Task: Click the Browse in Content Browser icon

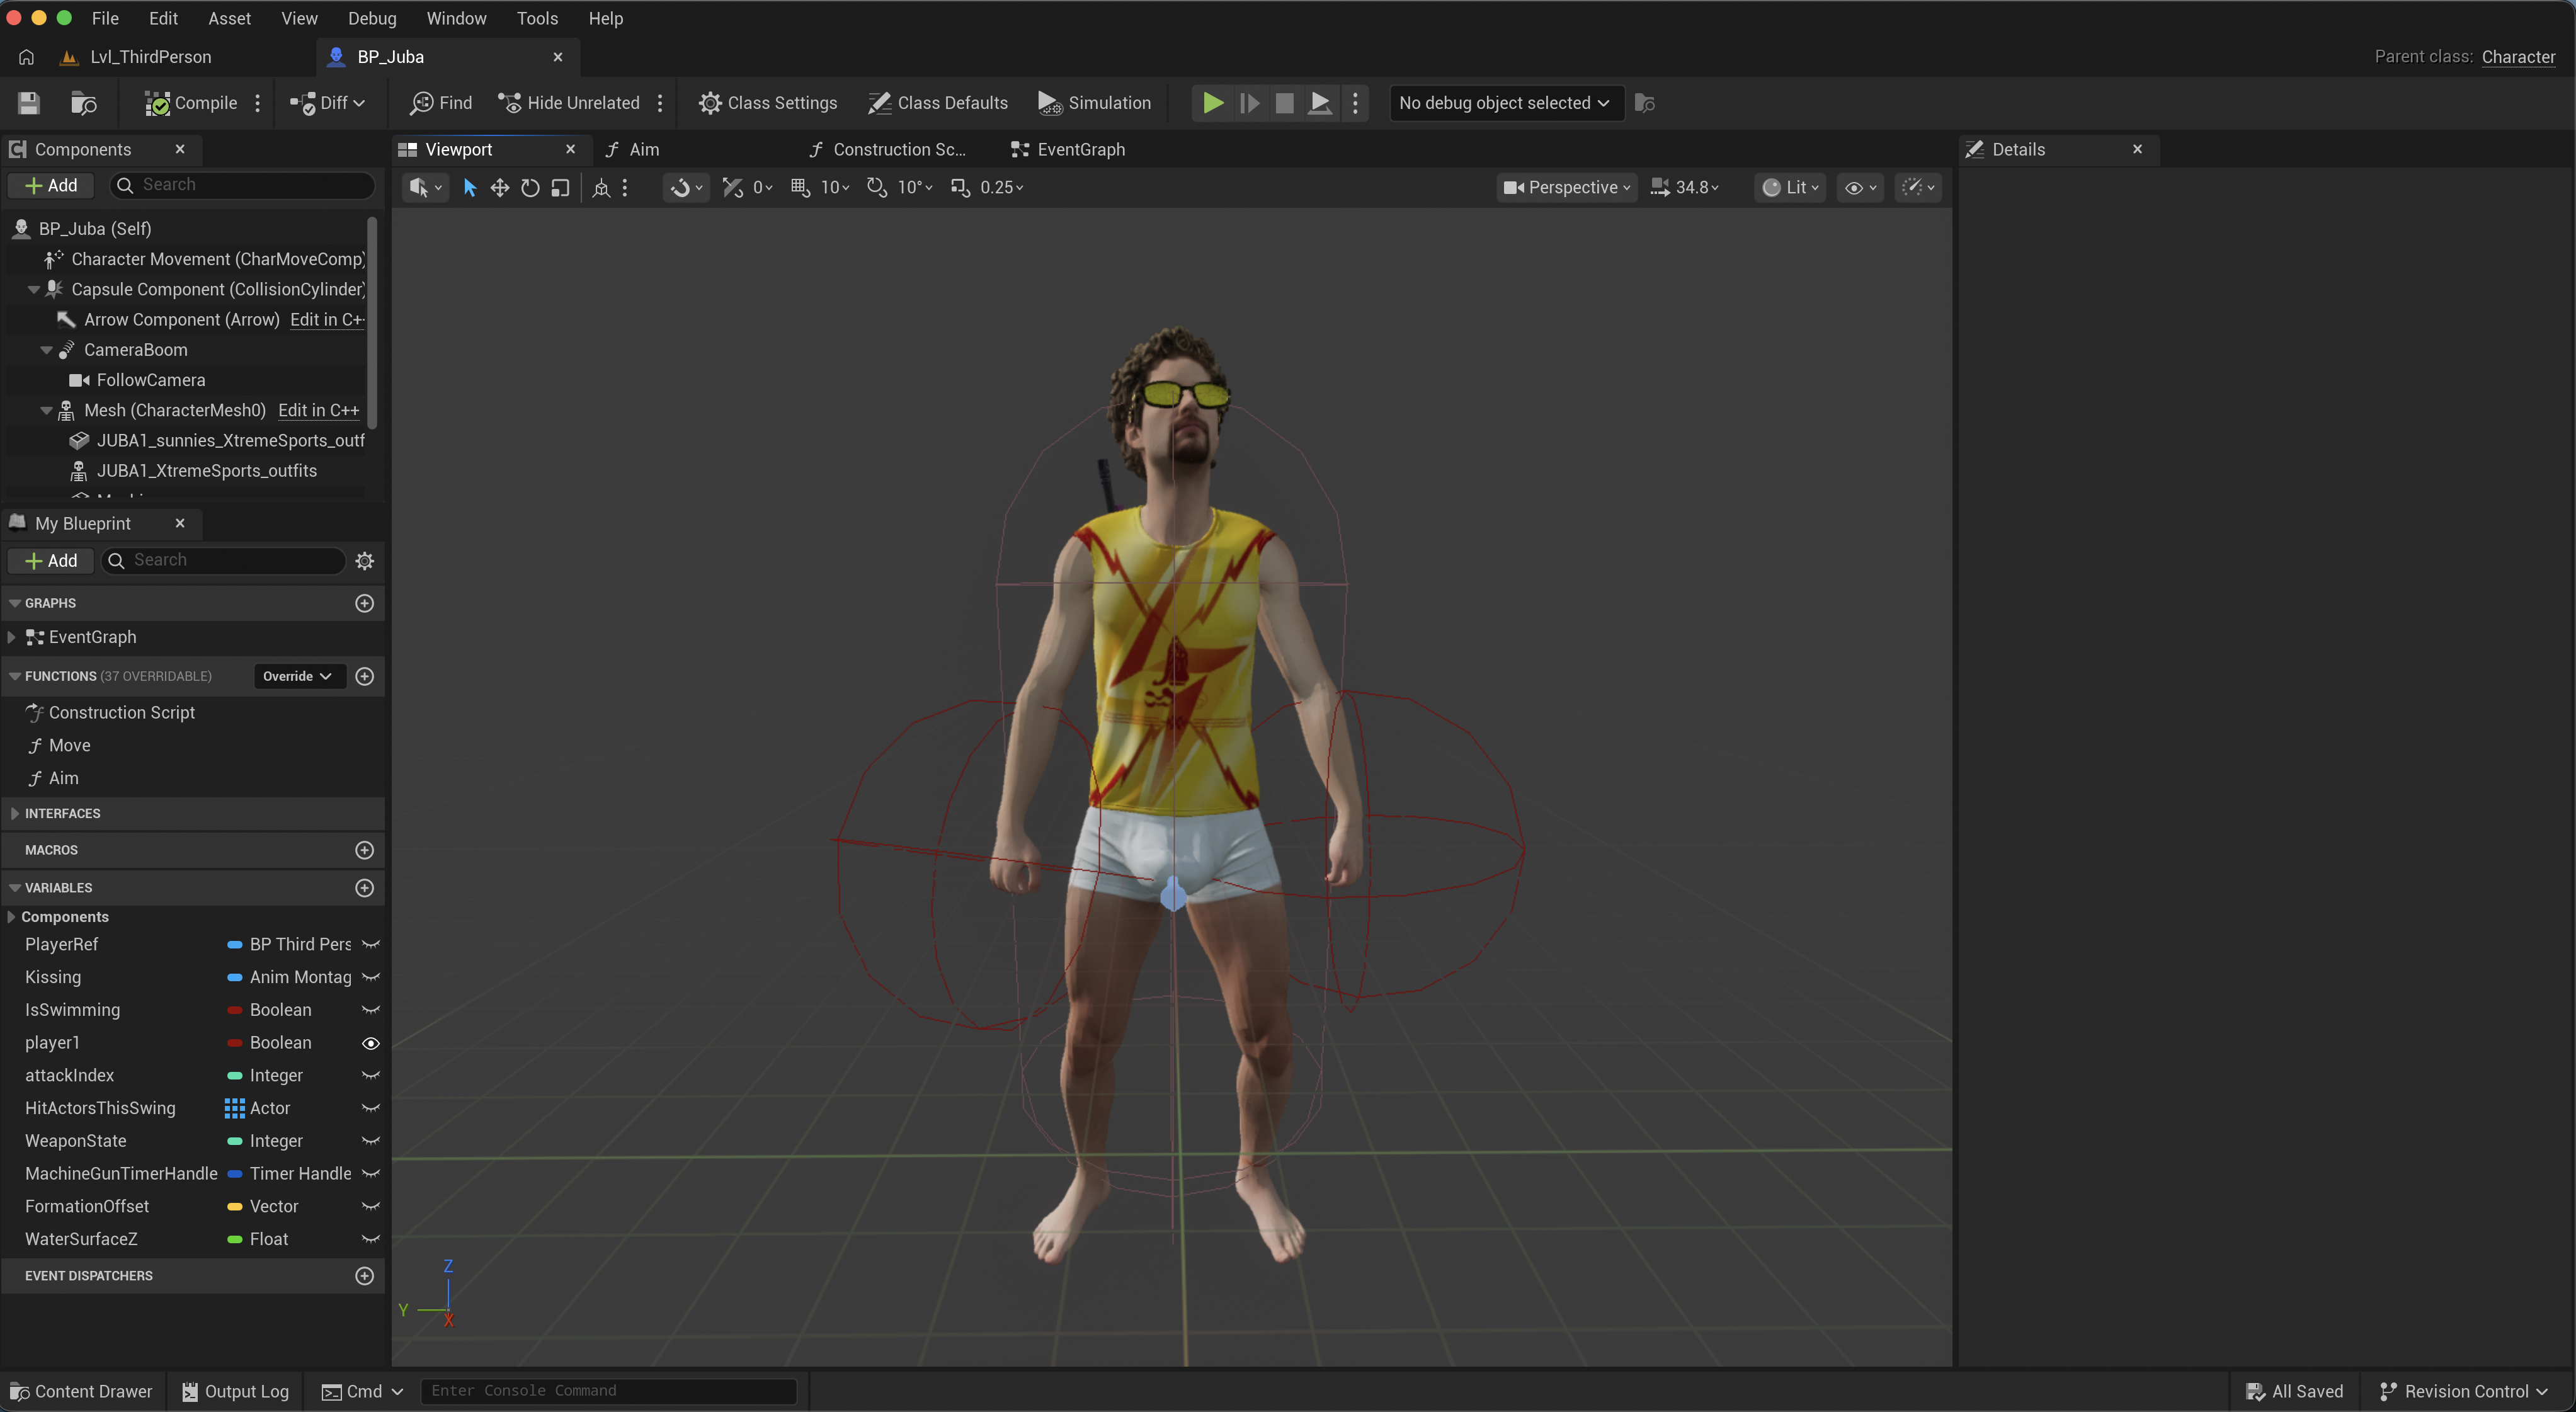Action: click(84, 103)
